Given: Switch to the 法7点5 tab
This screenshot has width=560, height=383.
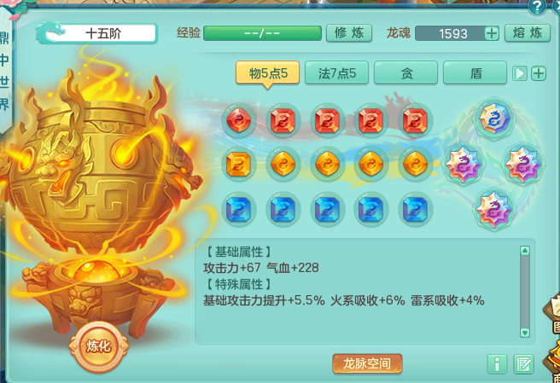Looking at the screenshot, I should point(336,73).
